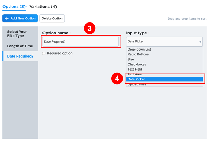Expand the Input type dropdown

pyautogui.click(x=164, y=41)
